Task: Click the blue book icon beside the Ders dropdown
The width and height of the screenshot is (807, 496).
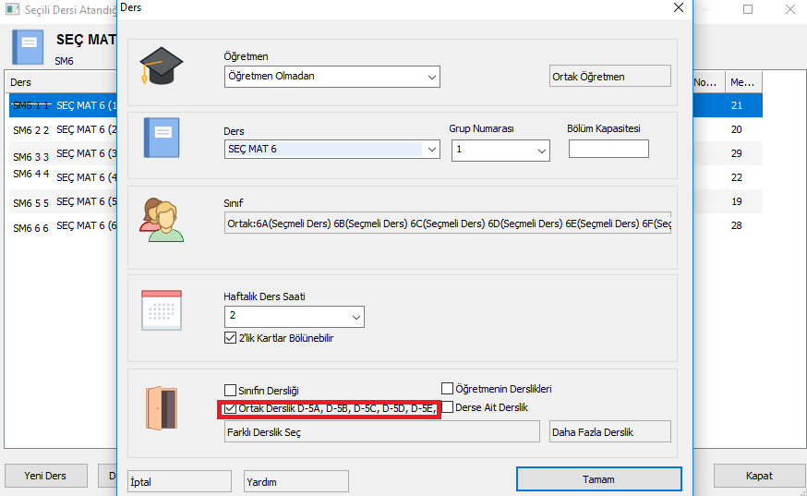Action: tap(162, 138)
